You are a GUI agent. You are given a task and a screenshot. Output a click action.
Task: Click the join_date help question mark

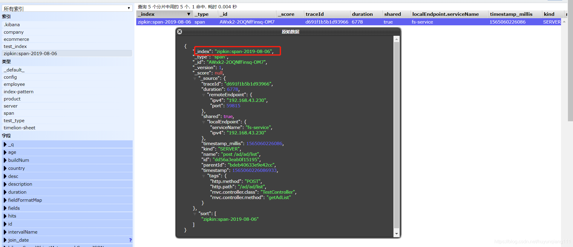pyautogui.click(x=130, y=240)
